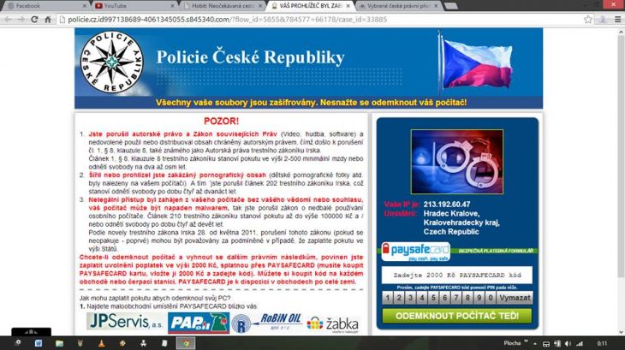Screen dimensions: 625x350
Task: Open File Explorer from the taskbar
Action: tap(59, 343)
